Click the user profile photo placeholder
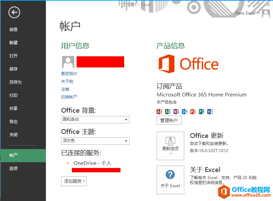The image size is (273, 201). (x=68, y=62)
